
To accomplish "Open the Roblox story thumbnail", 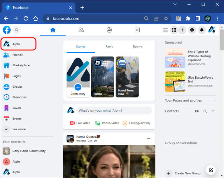I will 103,77.
